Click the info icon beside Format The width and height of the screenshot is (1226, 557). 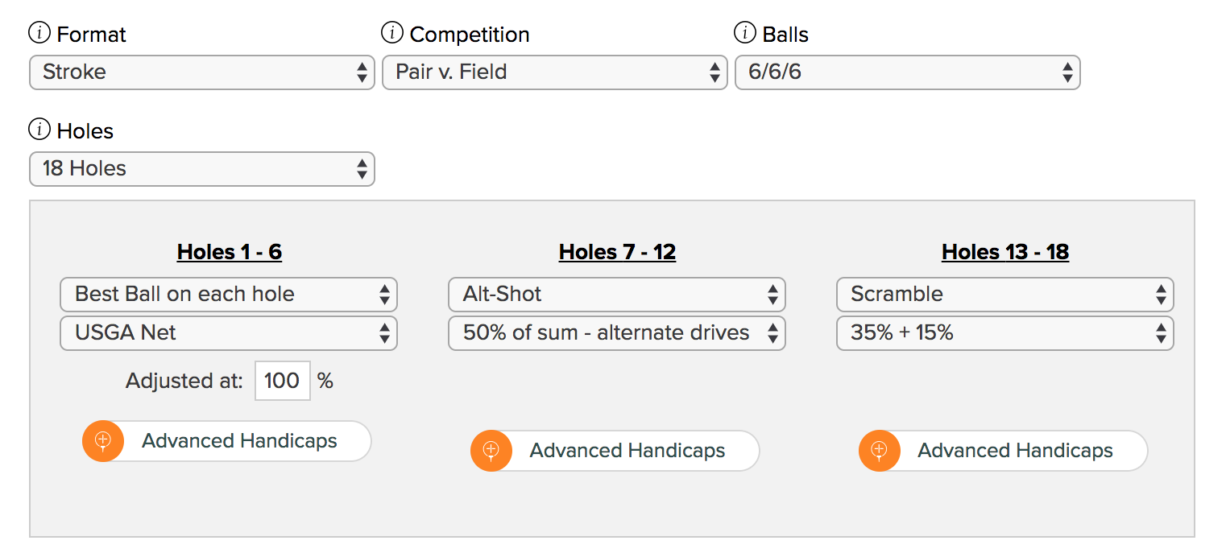point(39,34)
